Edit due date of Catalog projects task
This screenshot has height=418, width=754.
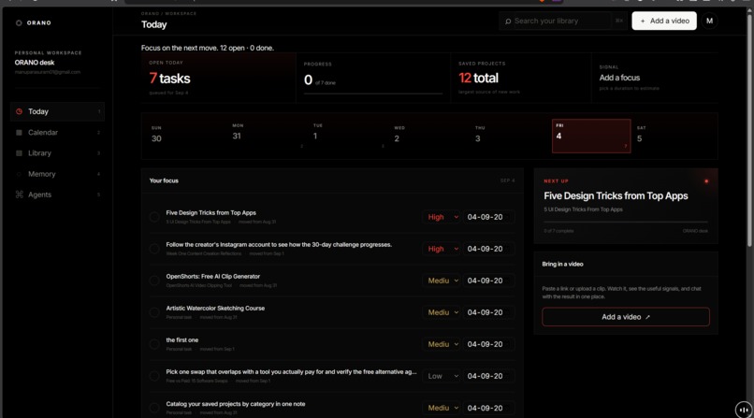tap(488, 408)
